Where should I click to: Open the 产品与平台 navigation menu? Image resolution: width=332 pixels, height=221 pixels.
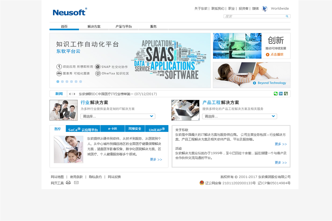[124, 27]
